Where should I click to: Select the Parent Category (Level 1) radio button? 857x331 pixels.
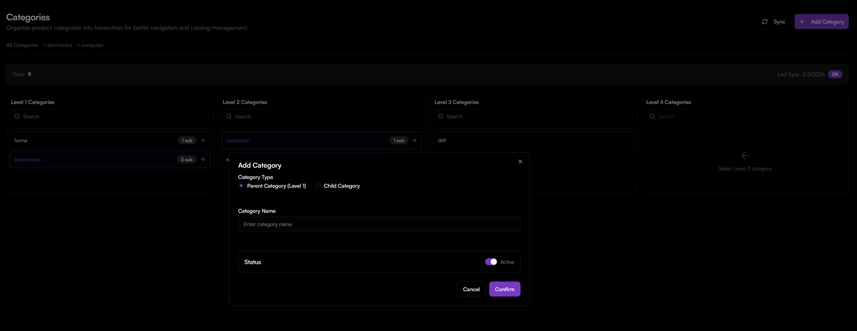click(241, 186)
